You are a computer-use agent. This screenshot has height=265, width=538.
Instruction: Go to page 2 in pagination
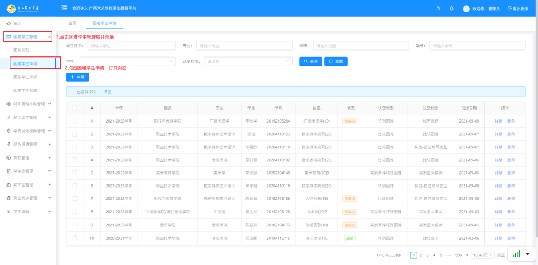tap(421, 255)
